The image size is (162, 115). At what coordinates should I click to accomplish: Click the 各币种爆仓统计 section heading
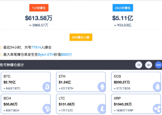click(x=12, y=65)
